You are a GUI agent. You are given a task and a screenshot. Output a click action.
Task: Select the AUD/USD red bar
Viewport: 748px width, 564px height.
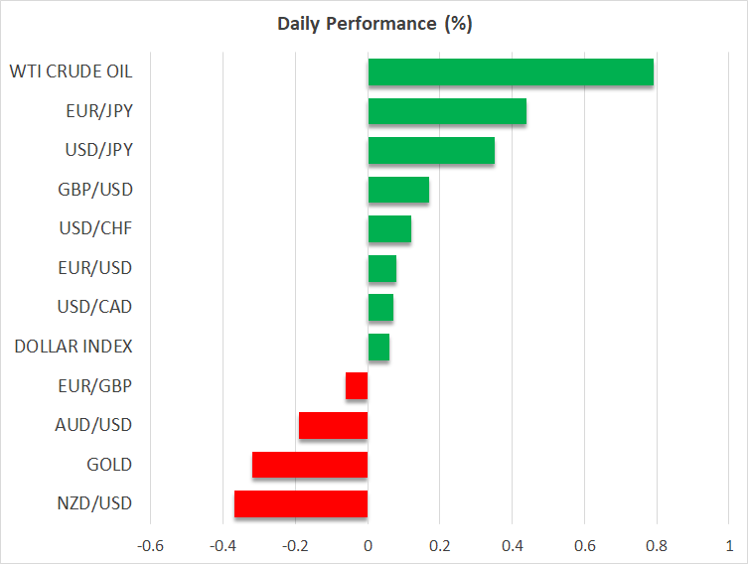(333, 425)
